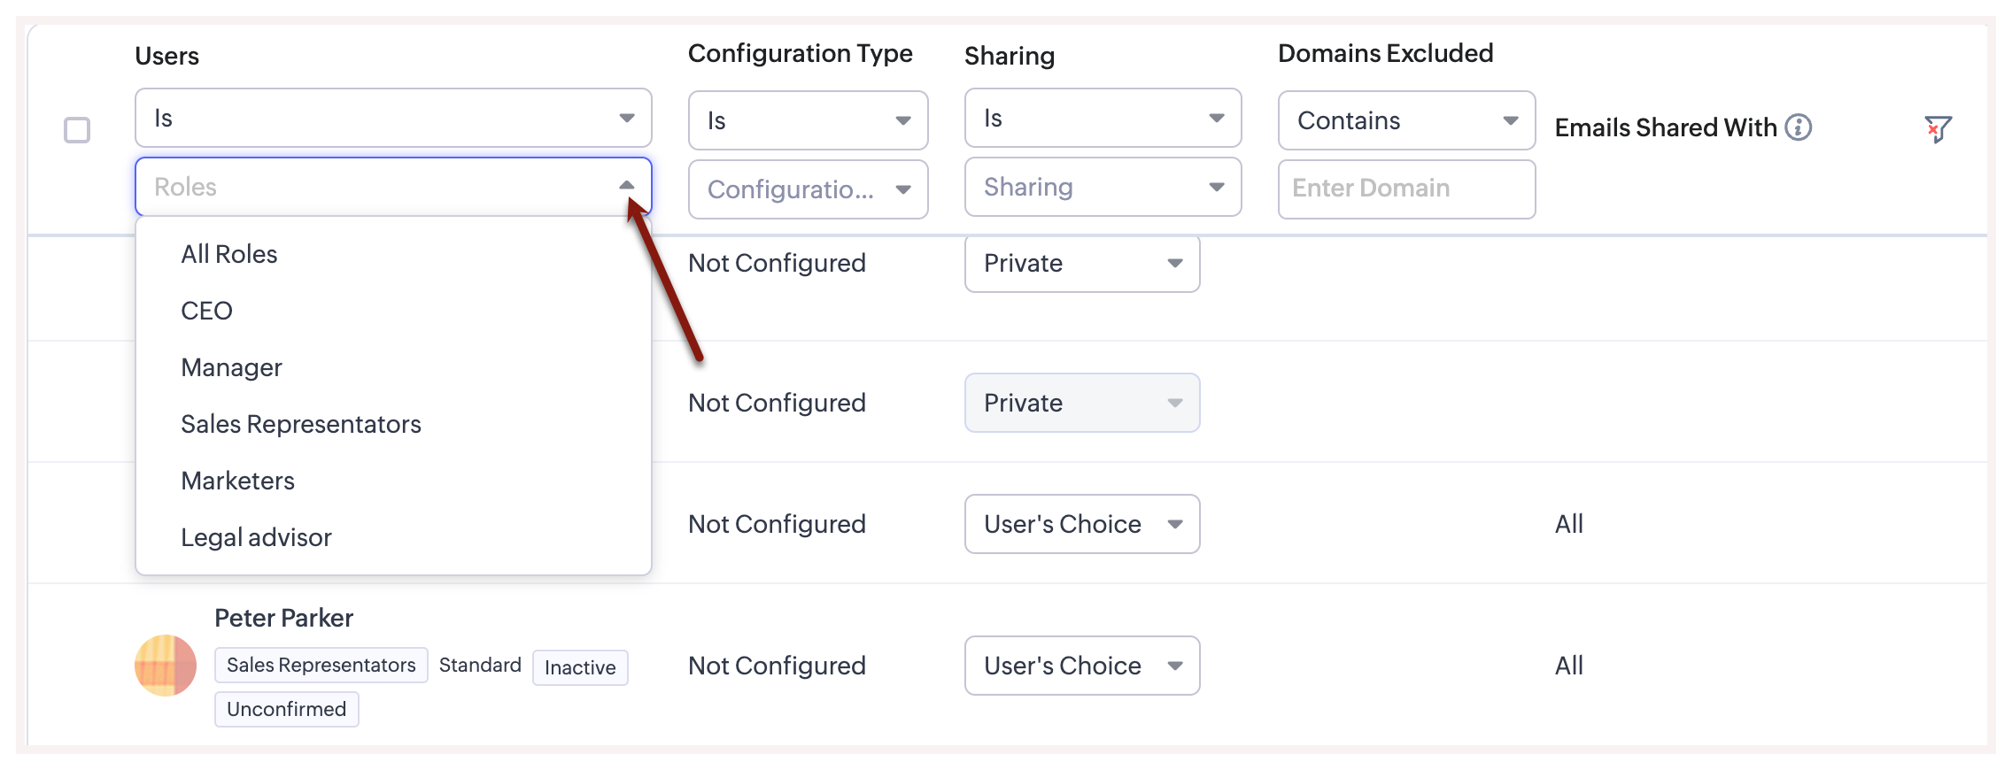Image resolution: width=2012 pixels, height=770 pixels.
Task: Open the Users 'Is' condition dropdown
Action: (x=392, y=118)
